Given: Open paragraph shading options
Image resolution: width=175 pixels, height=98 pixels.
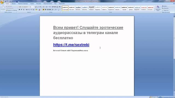Looking at the screenshot, I should [x=56, y=10].
